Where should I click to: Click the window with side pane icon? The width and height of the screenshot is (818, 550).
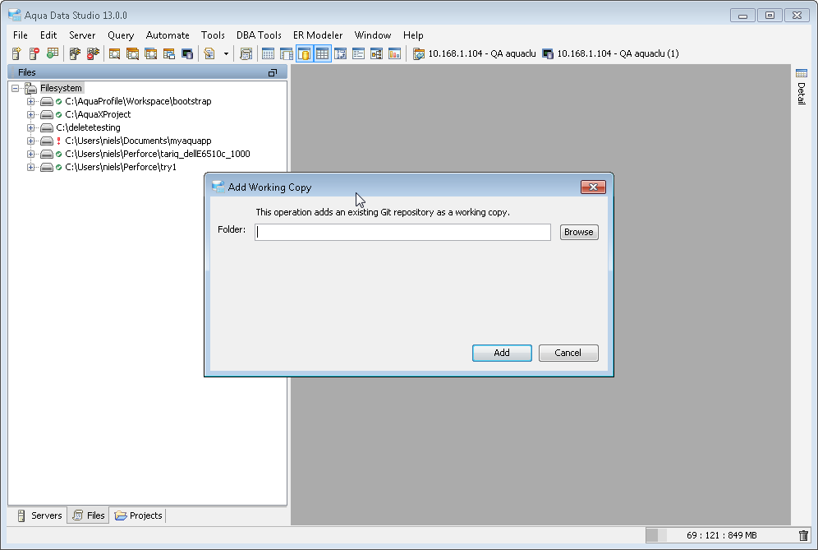pyautogui.click(x=287, y=53)
